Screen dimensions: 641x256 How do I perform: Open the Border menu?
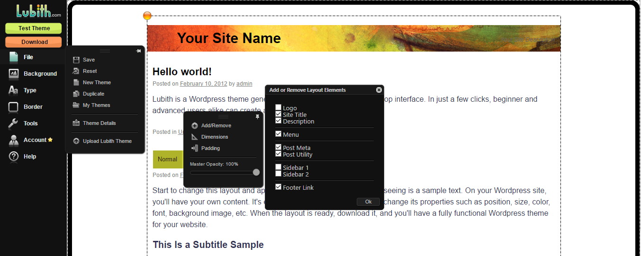(x=33, y=107)
